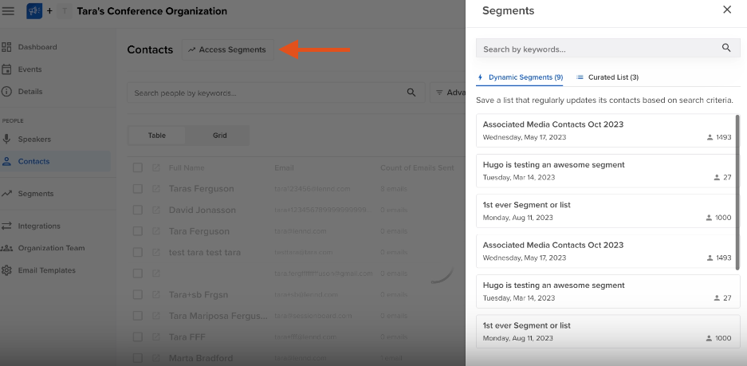Open Events calendar icon in sidebar
Viewport: 747px width, 366px height.
pos(6,69)
